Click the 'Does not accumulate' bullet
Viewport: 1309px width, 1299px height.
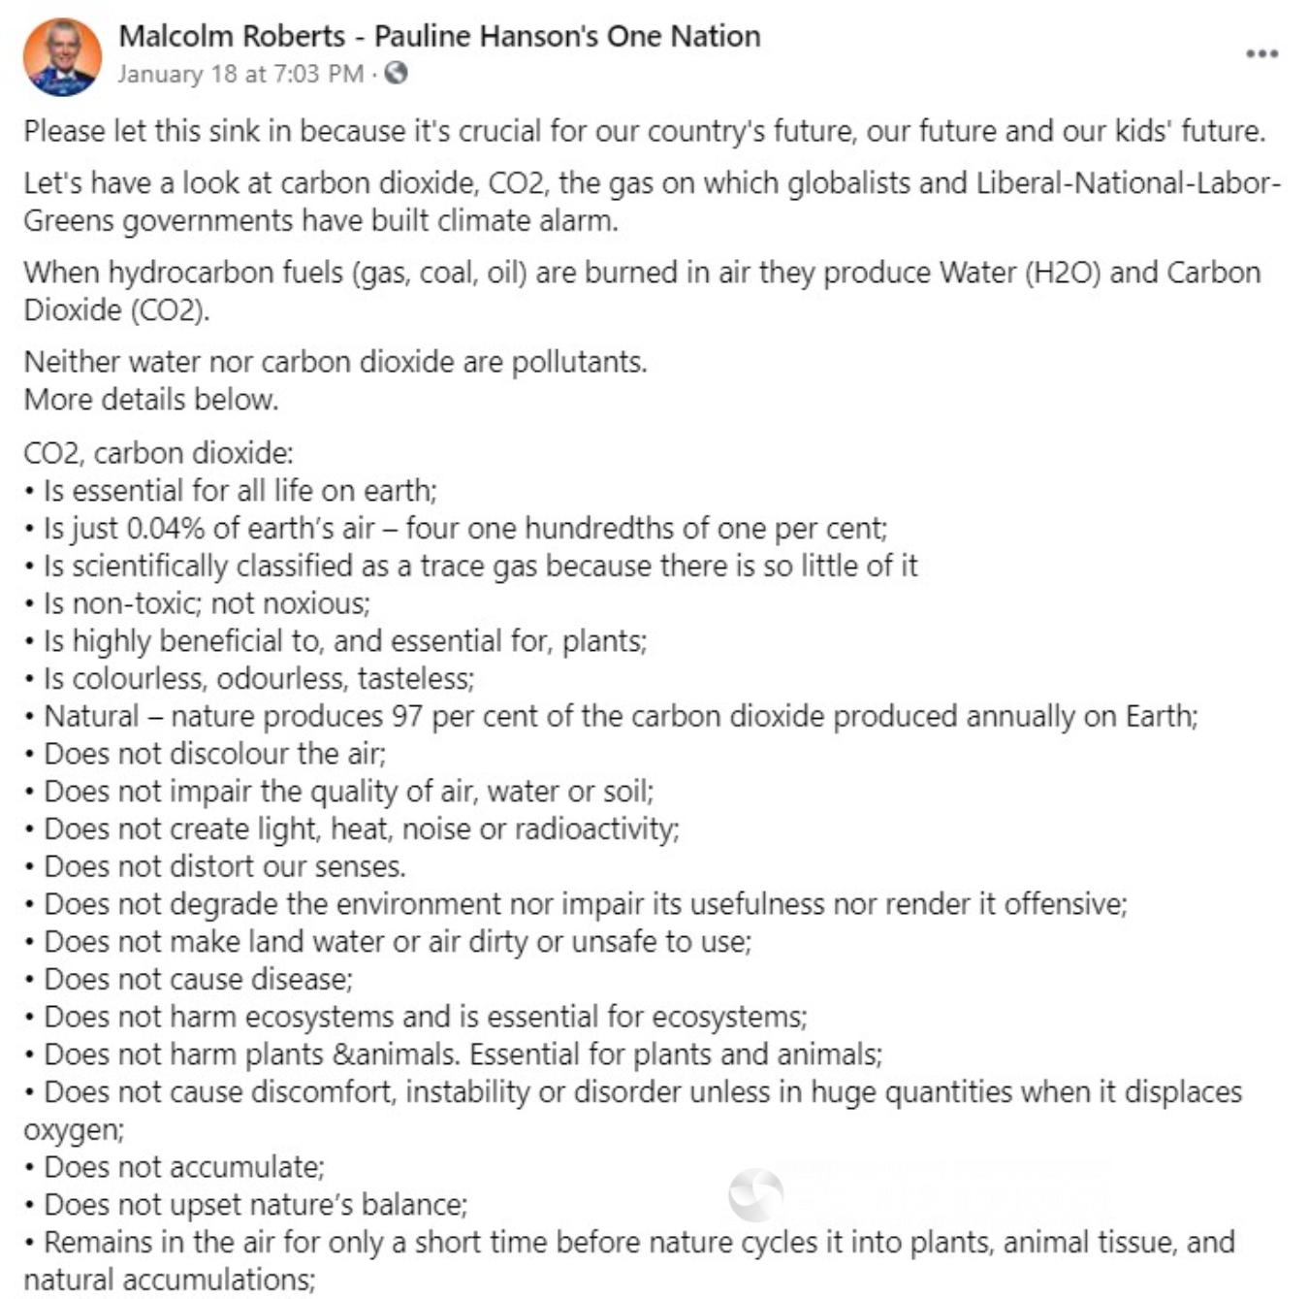[x=175, y=1167]
